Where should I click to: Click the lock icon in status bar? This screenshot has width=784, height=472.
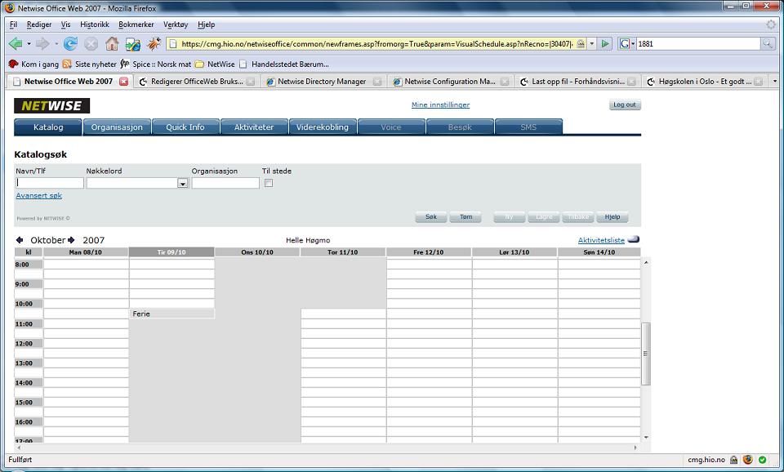point(733,460)
